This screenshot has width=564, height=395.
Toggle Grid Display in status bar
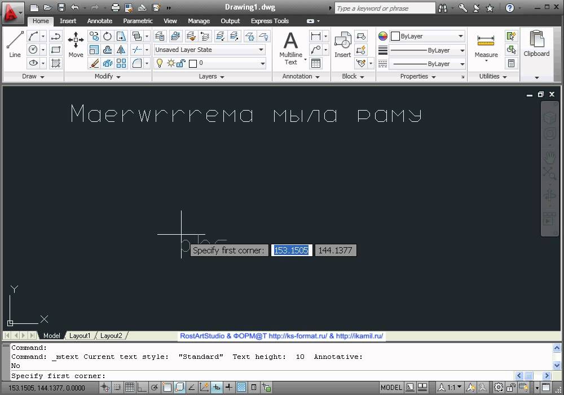[130, 388]
